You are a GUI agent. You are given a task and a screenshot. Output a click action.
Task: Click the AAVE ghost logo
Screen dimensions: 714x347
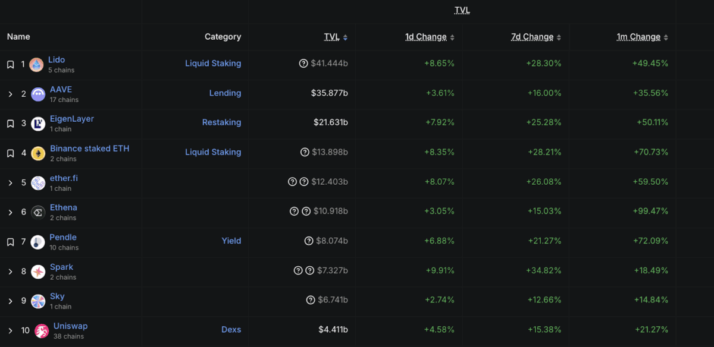38,94
